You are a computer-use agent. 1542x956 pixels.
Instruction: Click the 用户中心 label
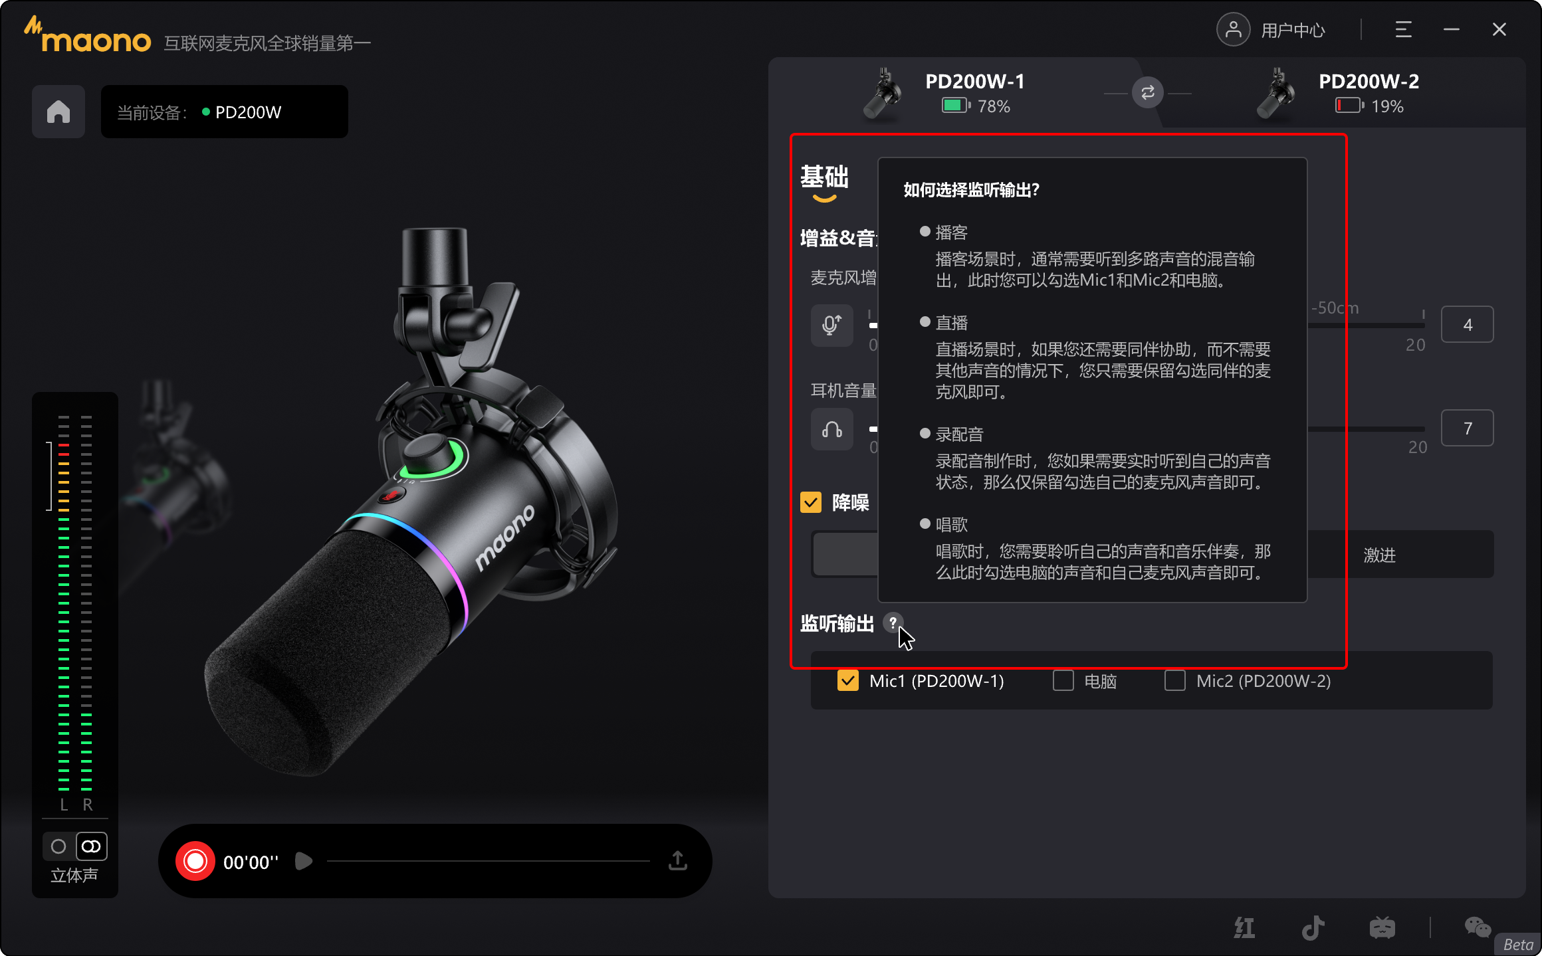click(1293, 31)
